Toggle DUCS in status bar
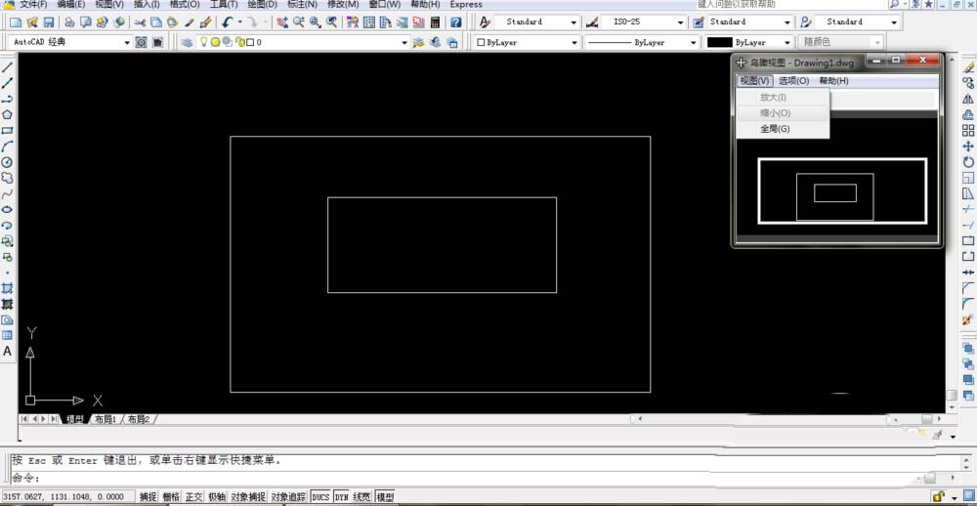The image size is (977, 506). point(320,497)
